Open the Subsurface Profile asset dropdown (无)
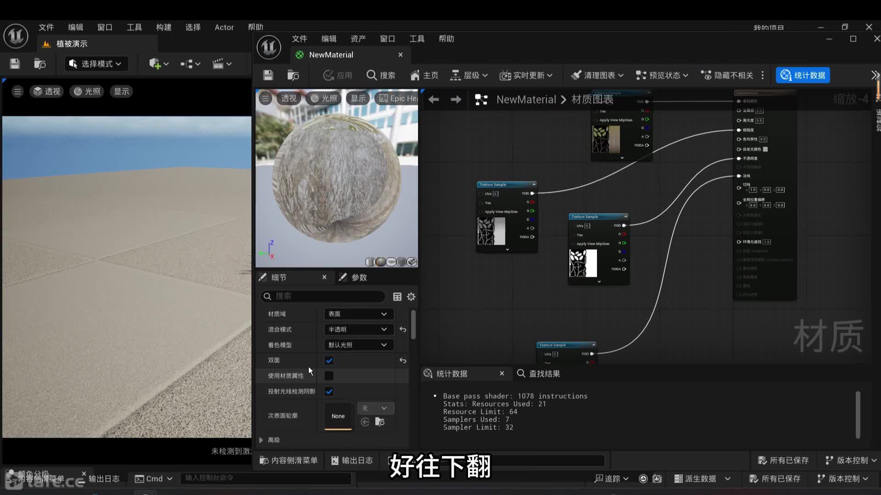 [376, 408]
